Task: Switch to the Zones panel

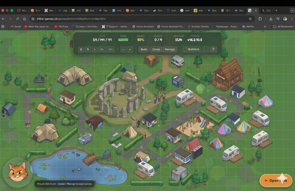Action: 156,49
